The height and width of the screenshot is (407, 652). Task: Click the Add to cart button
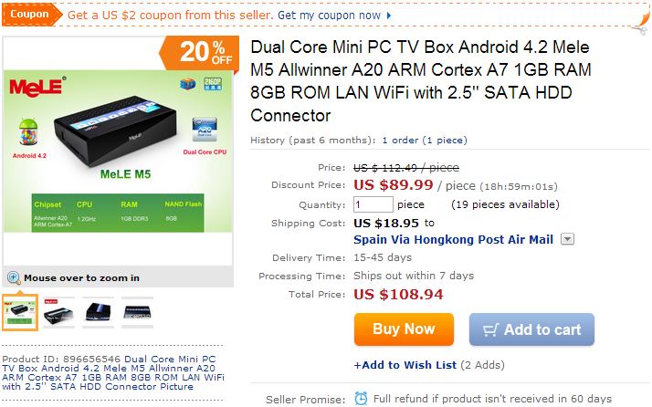(x=531, y=329)
